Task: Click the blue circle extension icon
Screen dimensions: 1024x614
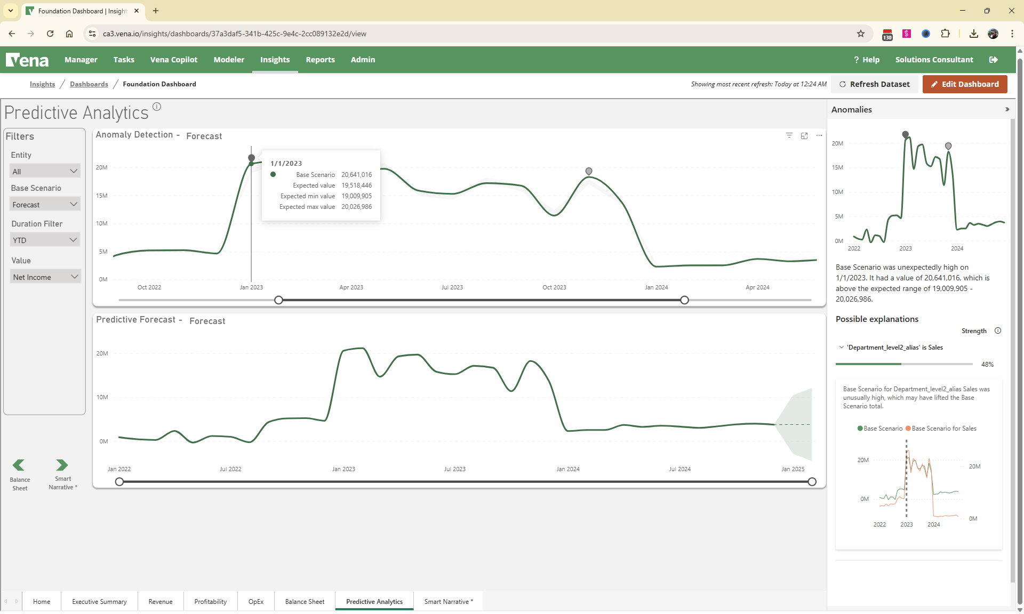Action: 926,34
